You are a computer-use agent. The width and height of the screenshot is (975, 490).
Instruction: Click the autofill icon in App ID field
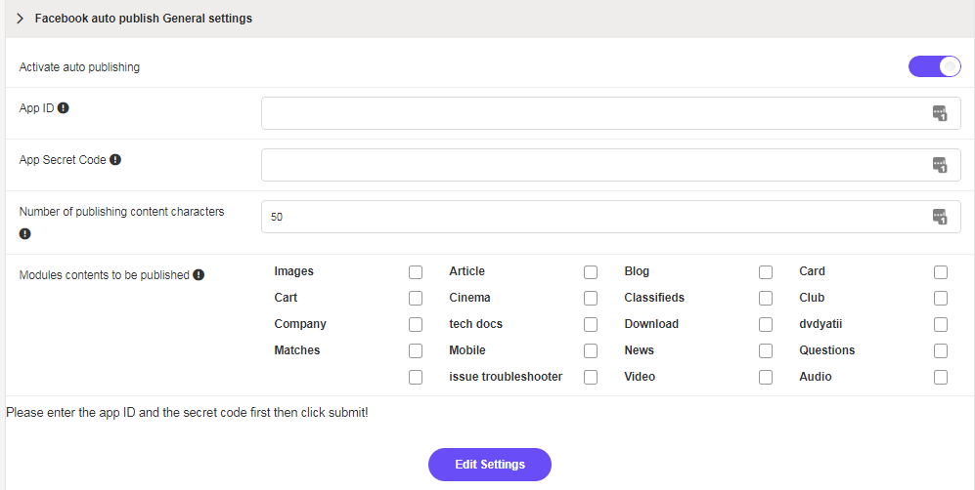[x=939, y=113]
